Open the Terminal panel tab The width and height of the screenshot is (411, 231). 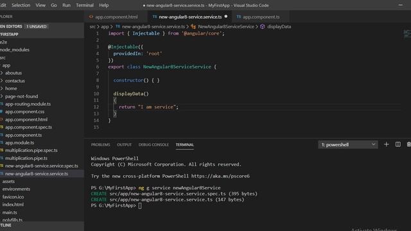point(185,144)
